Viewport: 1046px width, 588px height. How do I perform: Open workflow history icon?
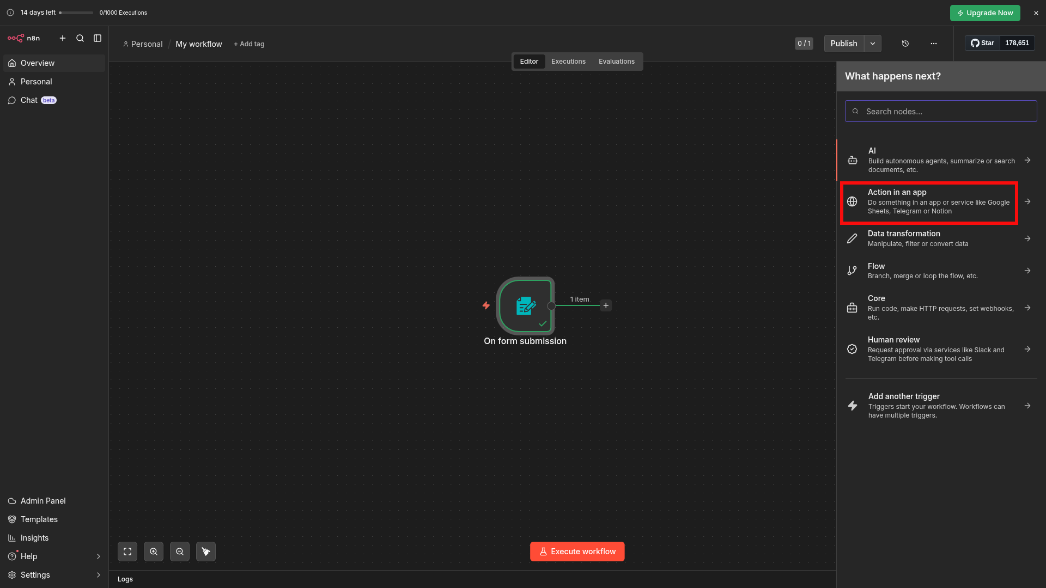point(905,44)
